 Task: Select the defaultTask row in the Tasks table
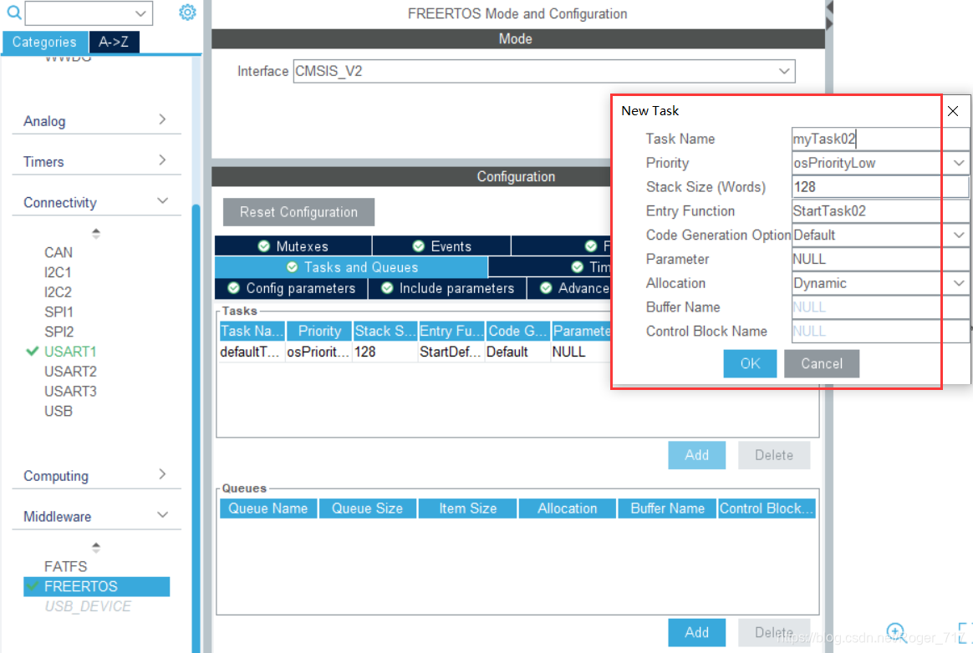(415, 352)
